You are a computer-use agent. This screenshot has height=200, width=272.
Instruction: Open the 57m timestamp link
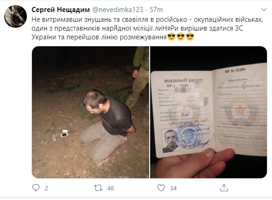[156, 10]
